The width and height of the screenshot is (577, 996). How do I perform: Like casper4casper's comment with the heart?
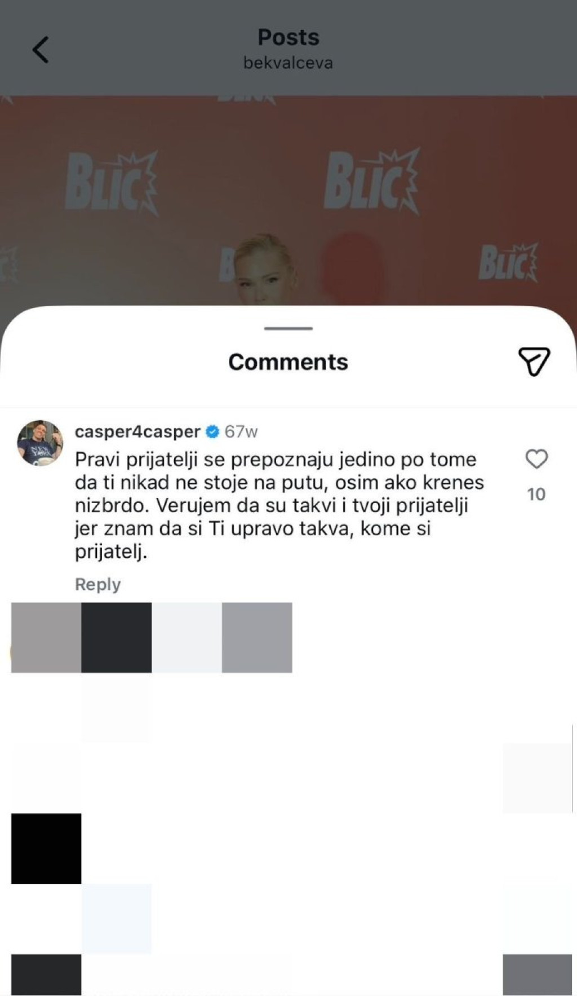536,459
